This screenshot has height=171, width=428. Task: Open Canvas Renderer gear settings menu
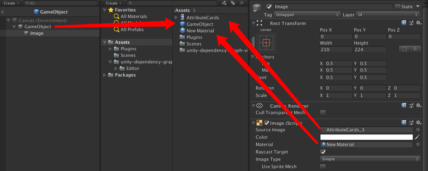[x=419, y=105]
